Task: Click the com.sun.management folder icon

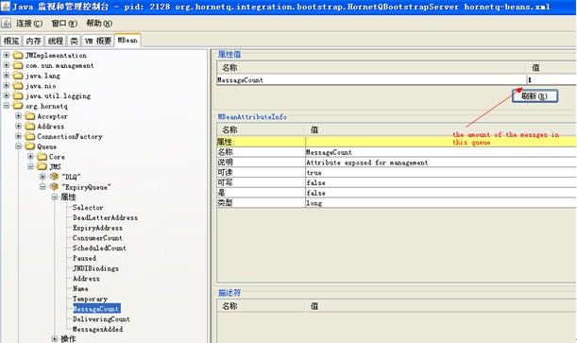Action: pyautogui.click(x=18, y=65)
